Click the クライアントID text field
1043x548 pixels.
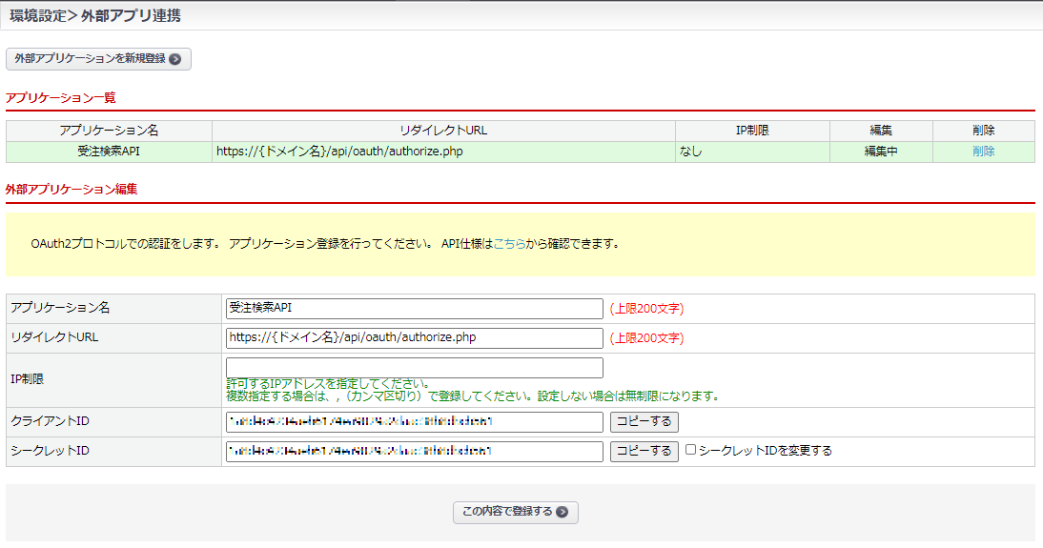pyautogui.click(x=414, y=421)
